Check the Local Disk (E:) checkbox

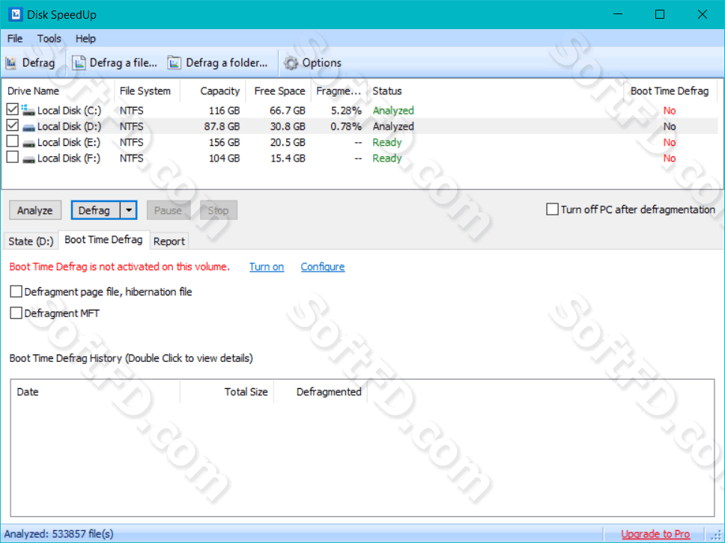click(13, 141)
